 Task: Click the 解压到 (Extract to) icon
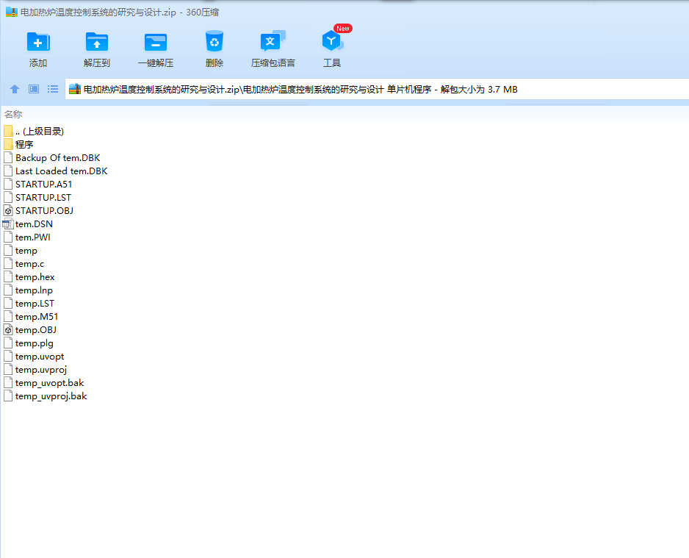[97, 42]
